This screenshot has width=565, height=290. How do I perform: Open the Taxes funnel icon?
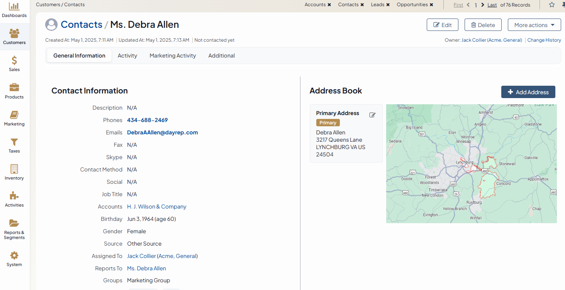click(14, 142)
